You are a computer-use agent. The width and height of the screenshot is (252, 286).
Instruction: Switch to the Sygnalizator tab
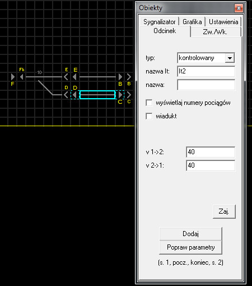click(159, 22)
